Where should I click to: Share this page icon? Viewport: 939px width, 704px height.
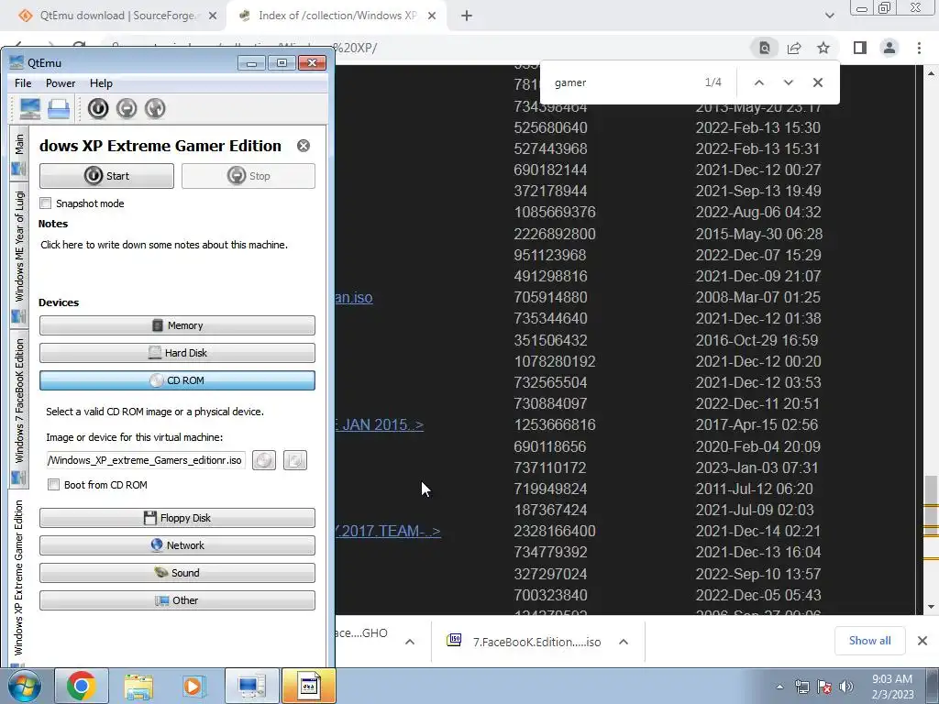[794, 48]
